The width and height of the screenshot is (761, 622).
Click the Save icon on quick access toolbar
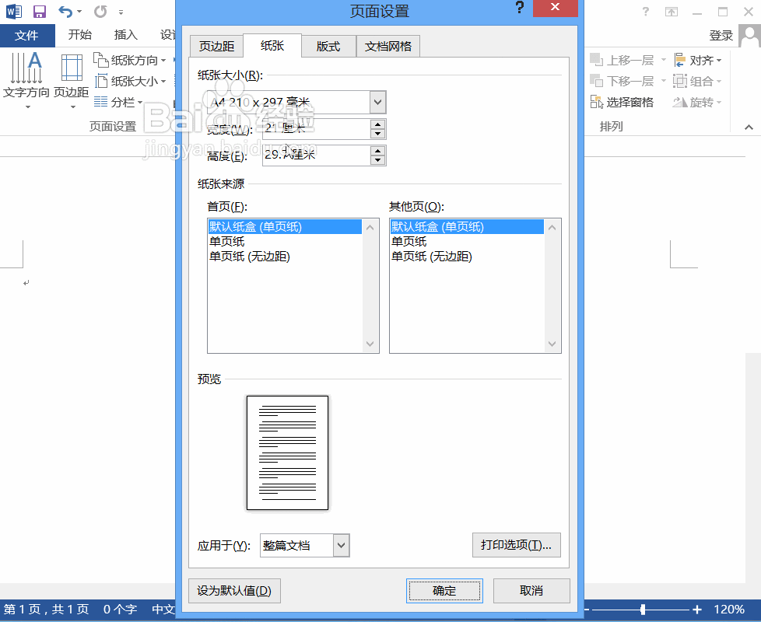(x=39, y=11)
